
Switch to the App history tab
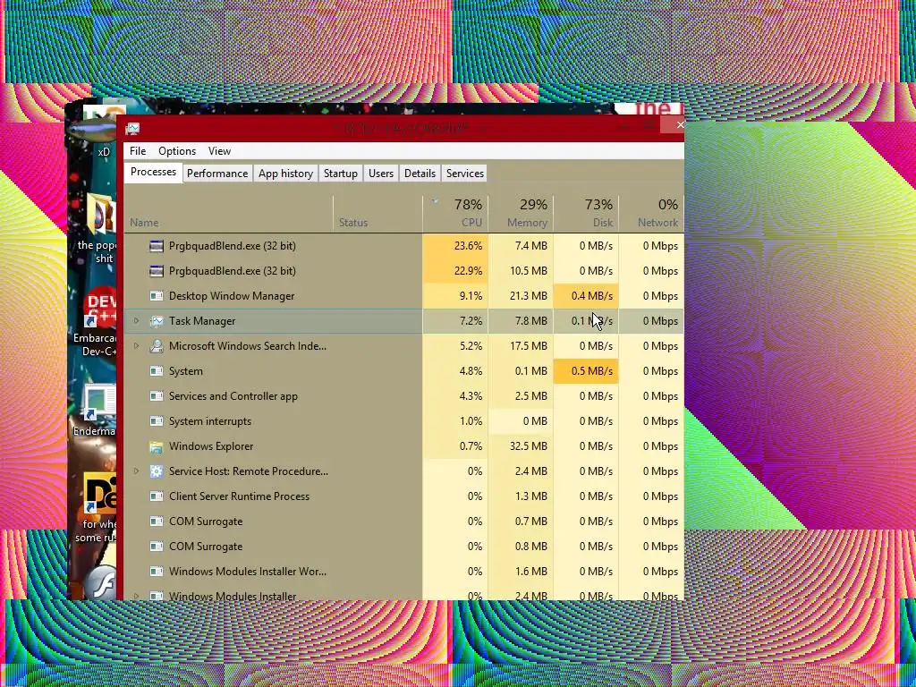click(285, 174)
